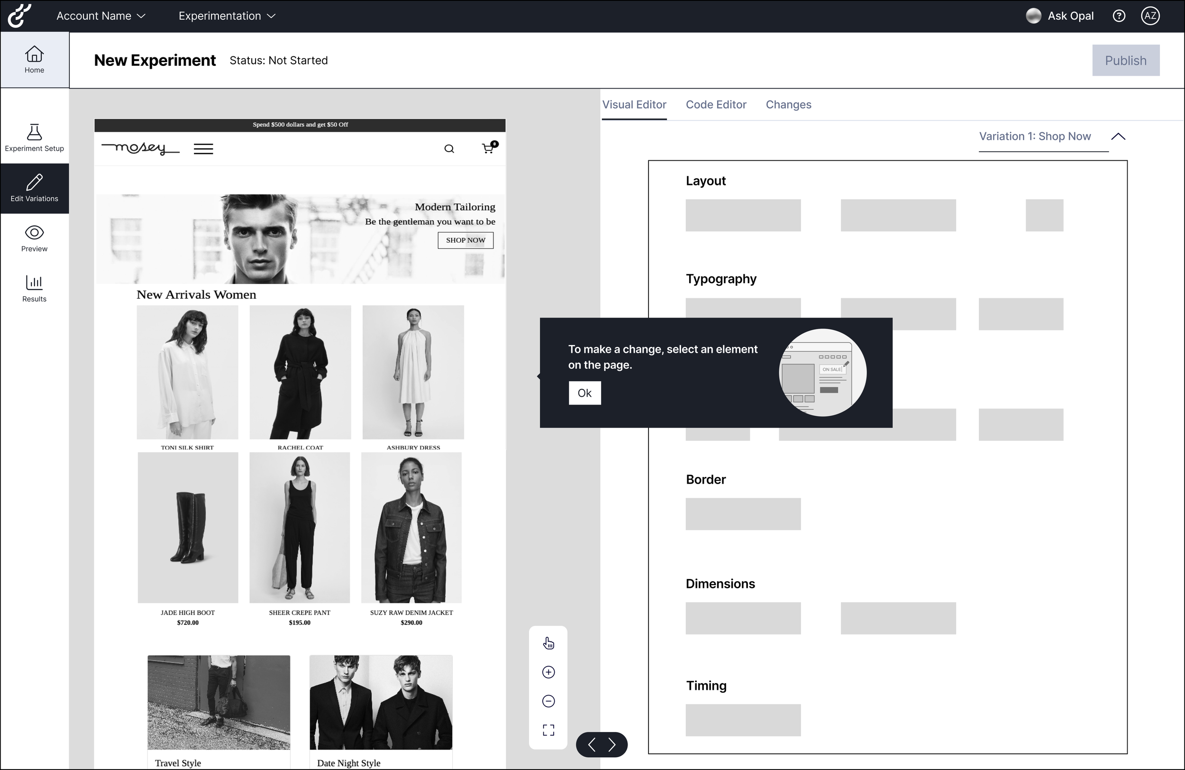Screen dimensions: 1185x770
Task: Click the zoom in plus icon
Action: click(548, 672)
